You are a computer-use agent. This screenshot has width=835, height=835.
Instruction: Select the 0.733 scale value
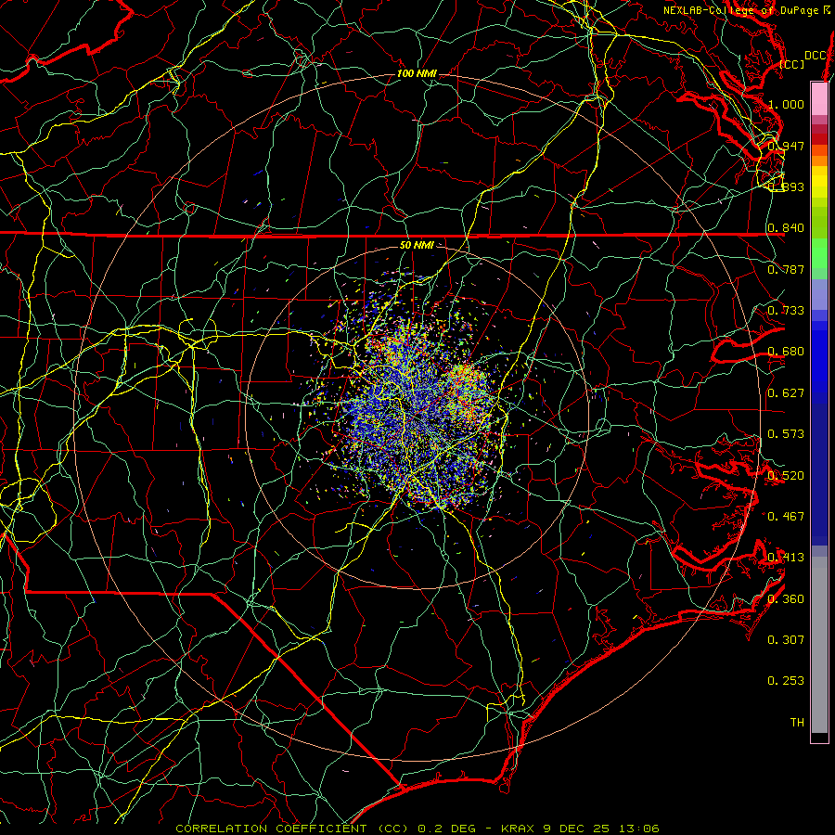tap(786, 311)
